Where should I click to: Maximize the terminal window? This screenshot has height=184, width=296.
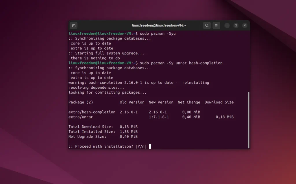tap(236, 25)
